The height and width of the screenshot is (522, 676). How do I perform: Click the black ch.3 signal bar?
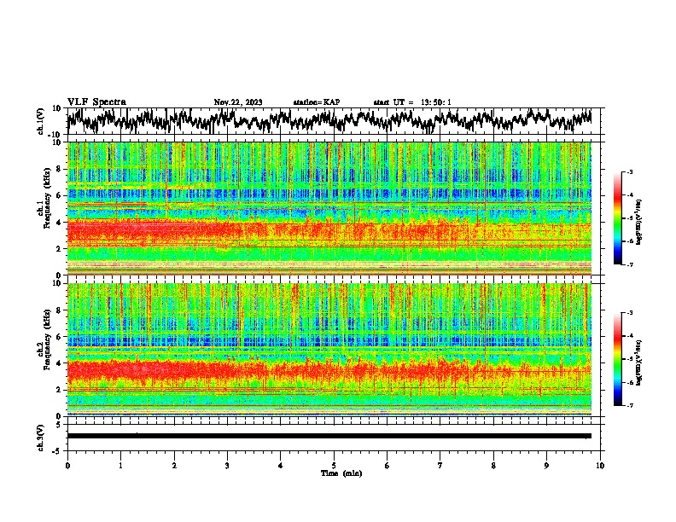(329, 436)
